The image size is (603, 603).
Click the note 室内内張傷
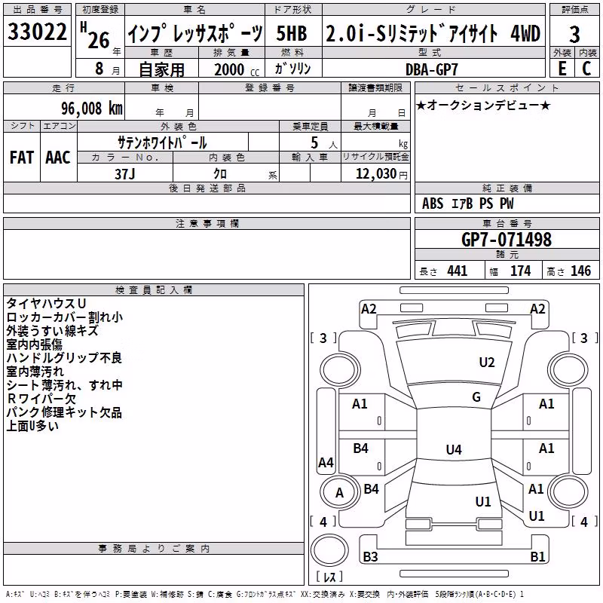coord(34,344)
